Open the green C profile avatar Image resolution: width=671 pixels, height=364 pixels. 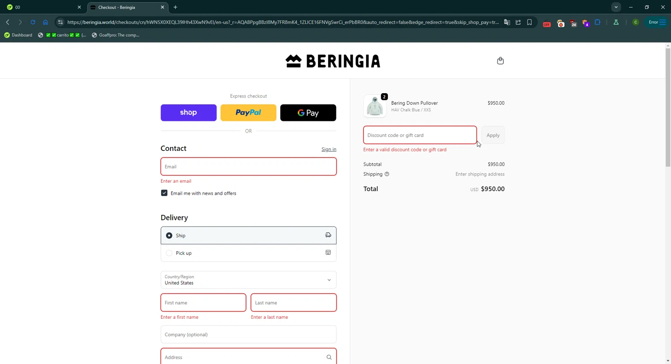[x=635, y=22]
